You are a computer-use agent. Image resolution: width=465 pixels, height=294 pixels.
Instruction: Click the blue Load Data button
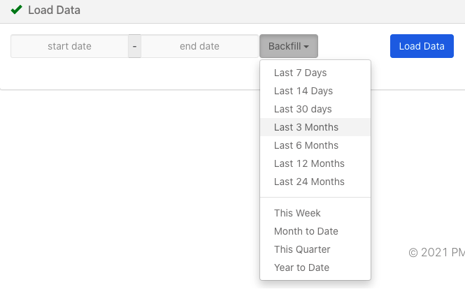click(x=422, y=46)
